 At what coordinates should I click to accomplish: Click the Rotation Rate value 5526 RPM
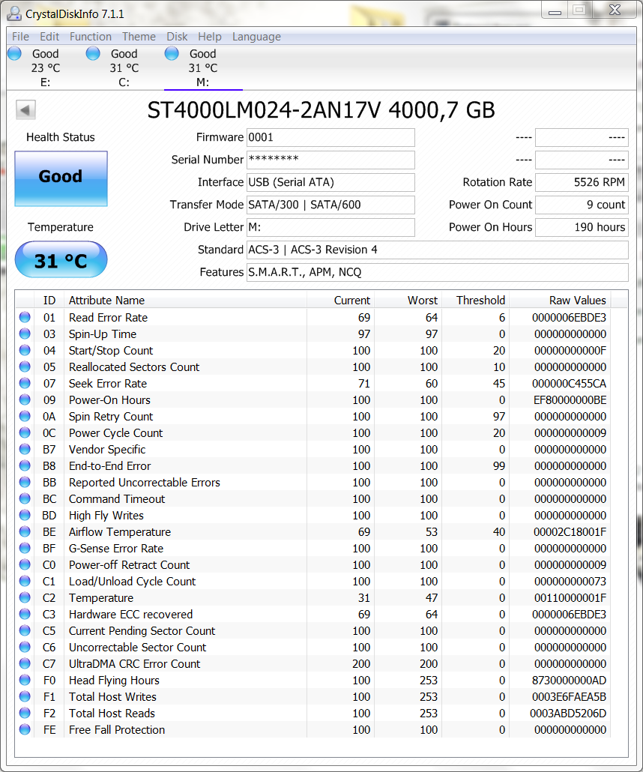point(582,182)
